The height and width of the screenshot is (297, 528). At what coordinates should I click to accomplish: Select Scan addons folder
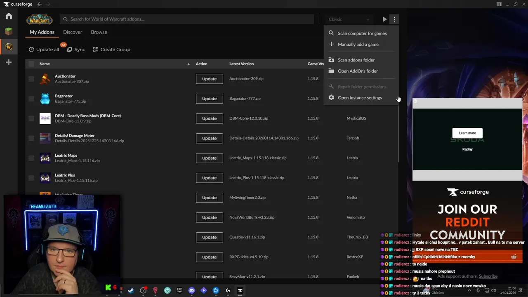click(x=361, y=60)
